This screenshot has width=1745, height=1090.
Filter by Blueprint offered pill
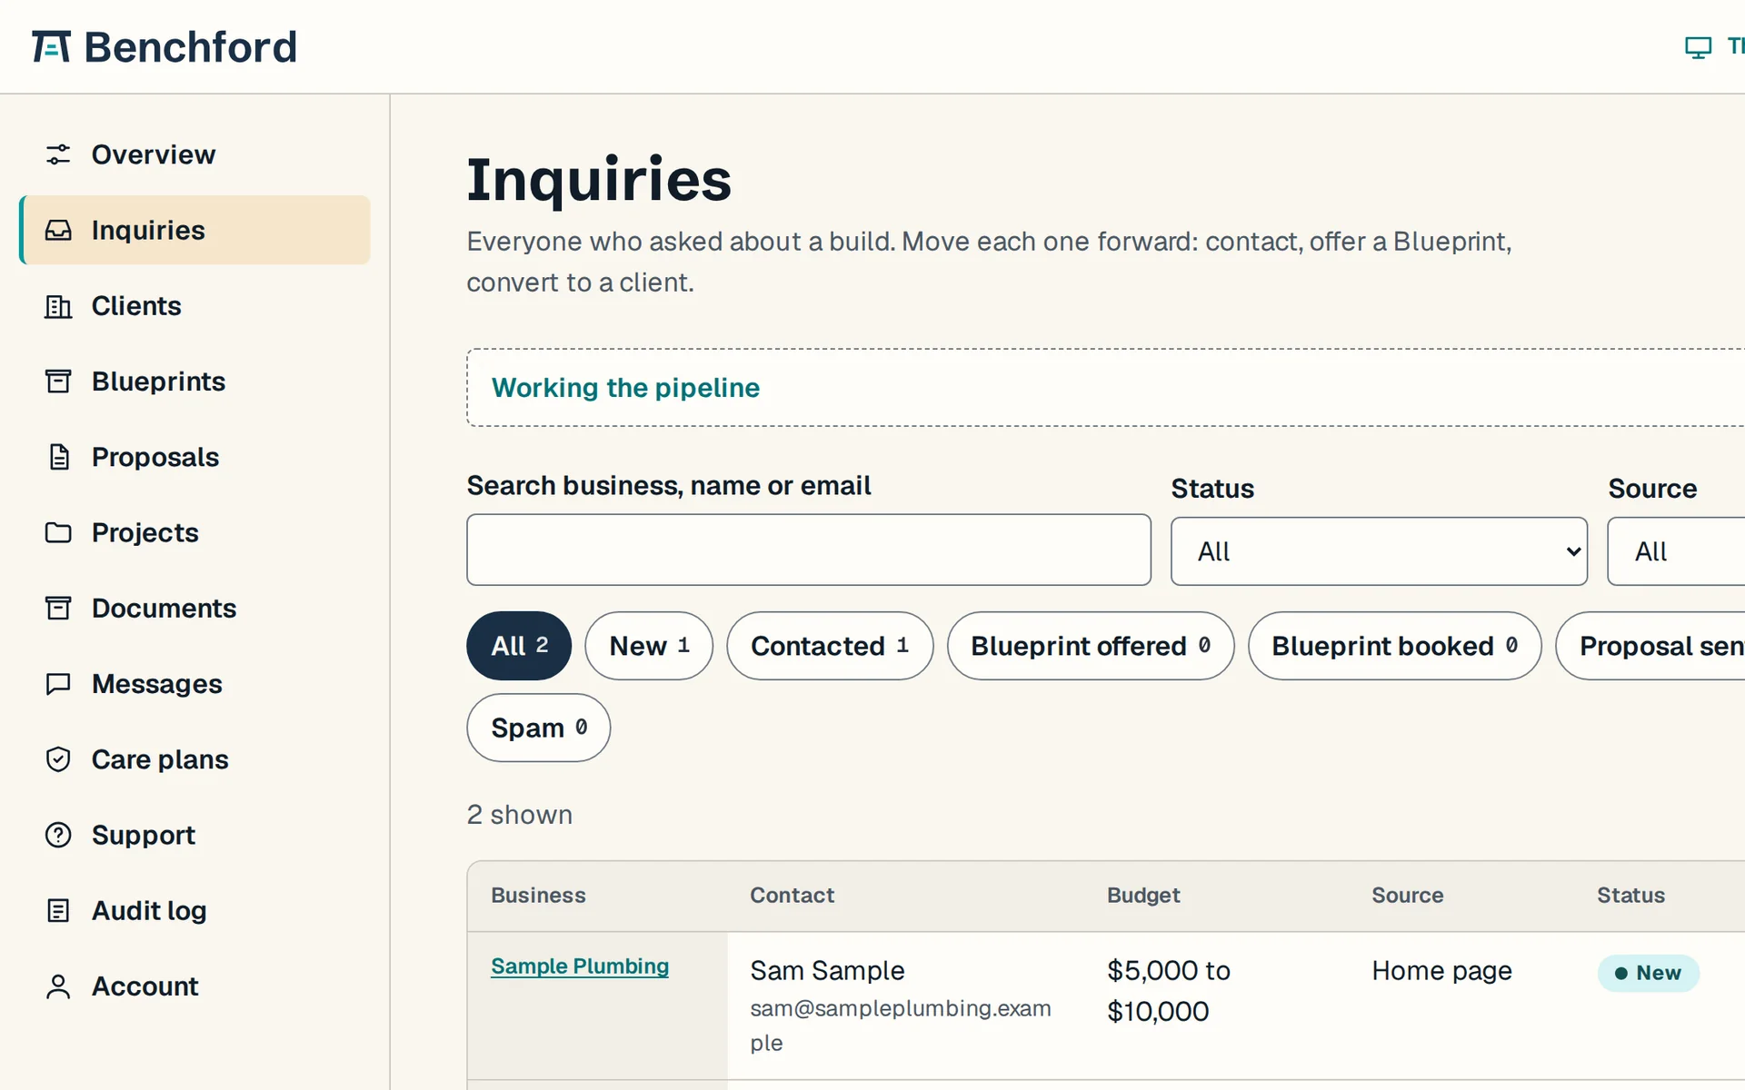[1091, 646]
